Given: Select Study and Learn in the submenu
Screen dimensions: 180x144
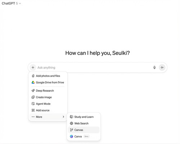Looking at the screenshot, I should (x=84, y=117).
